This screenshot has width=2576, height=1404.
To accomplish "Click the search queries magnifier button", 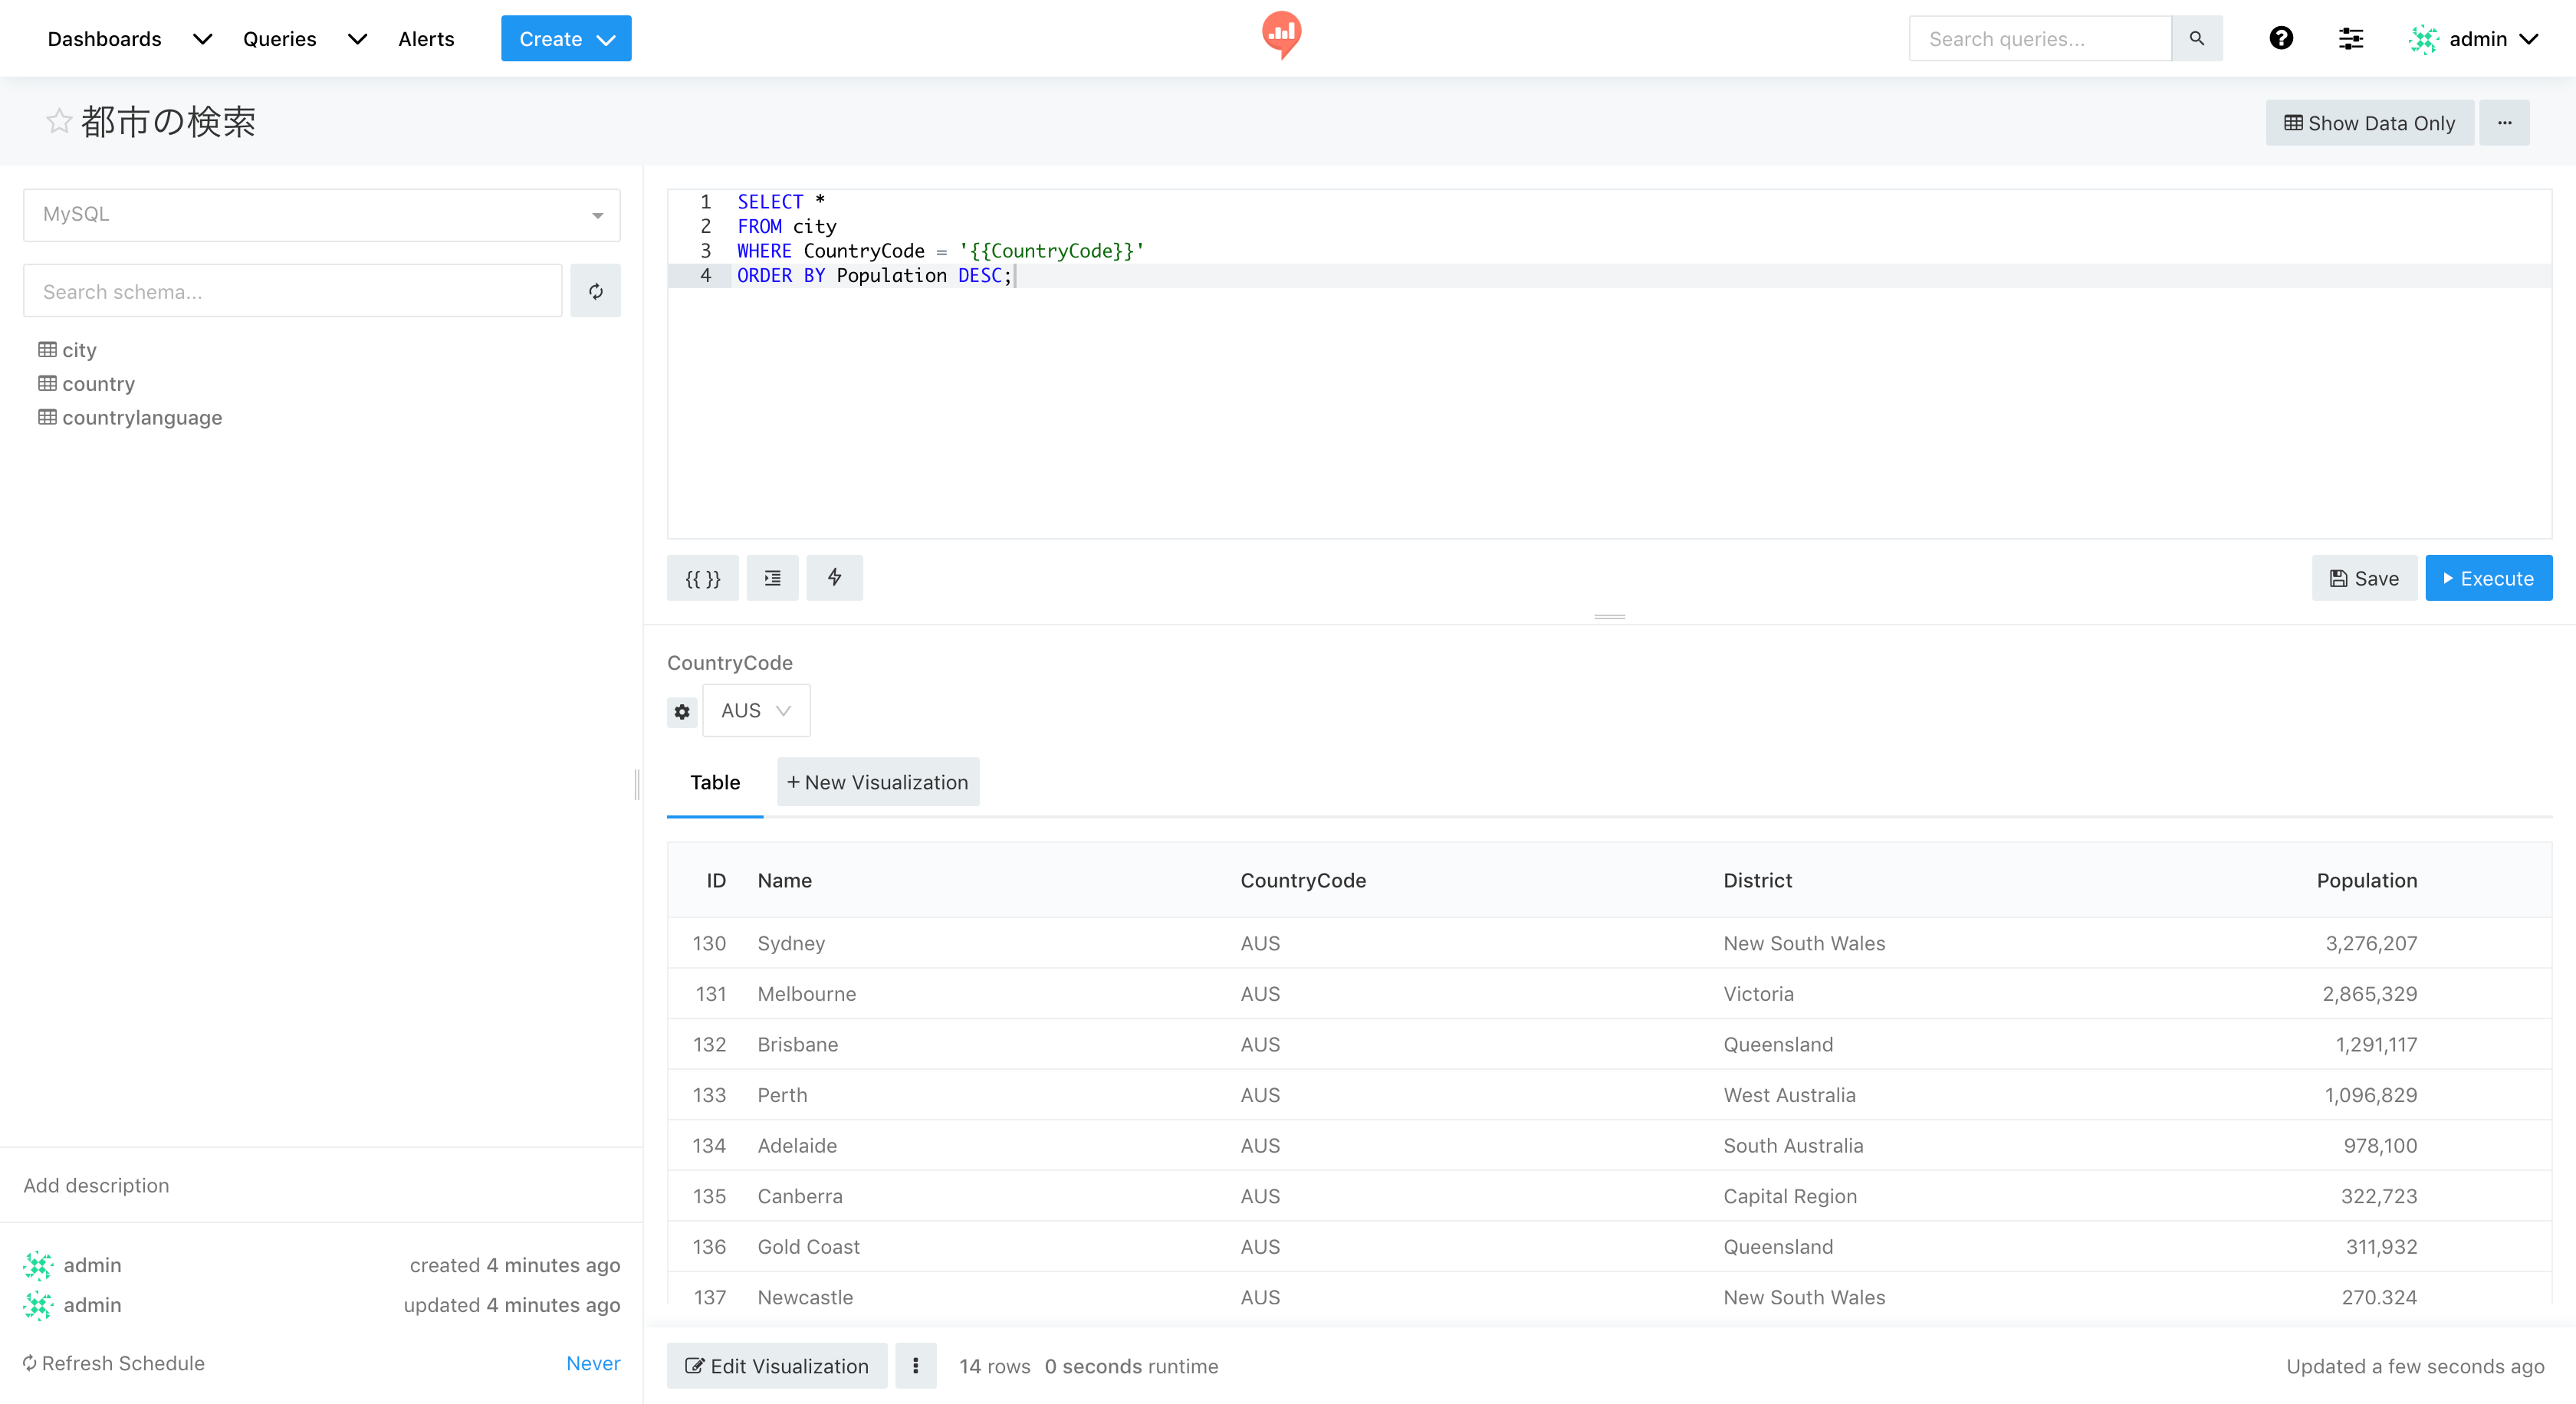I will pos(2197,38).
